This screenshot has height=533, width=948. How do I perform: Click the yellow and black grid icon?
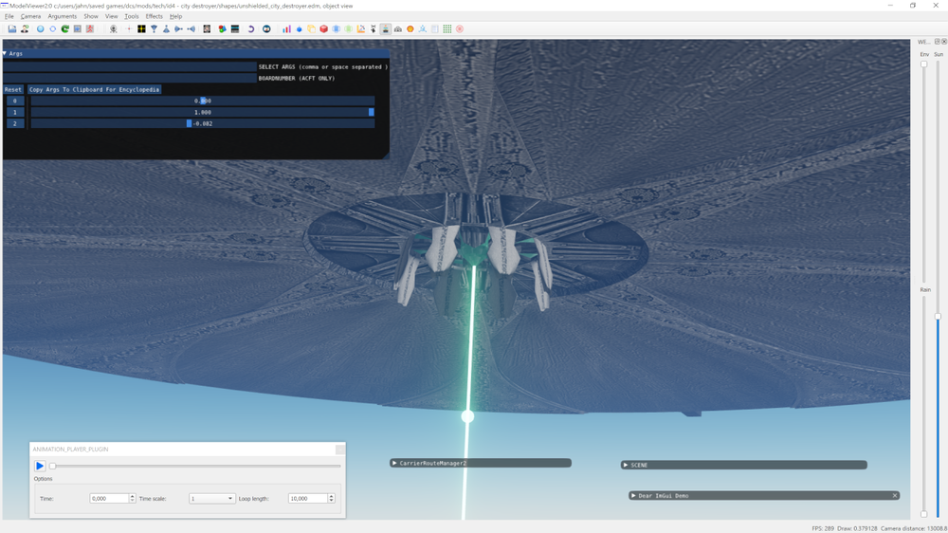141,29
